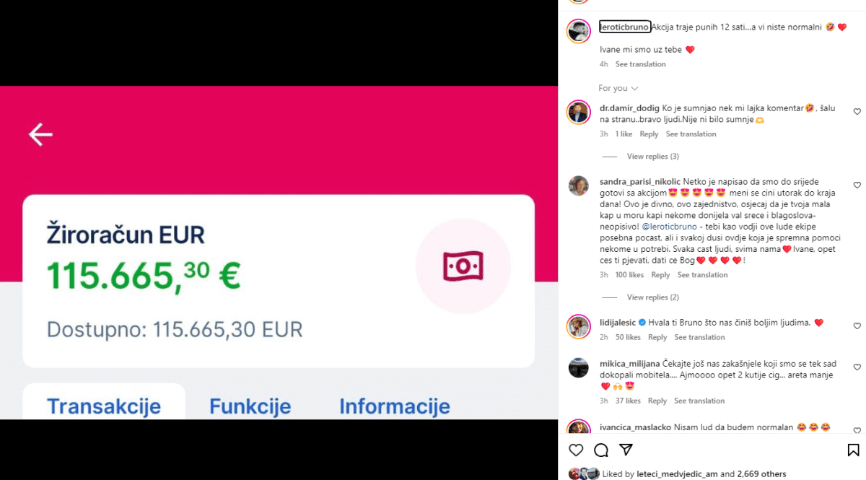Save post with bookmark icon

click(x=853, y=450)
